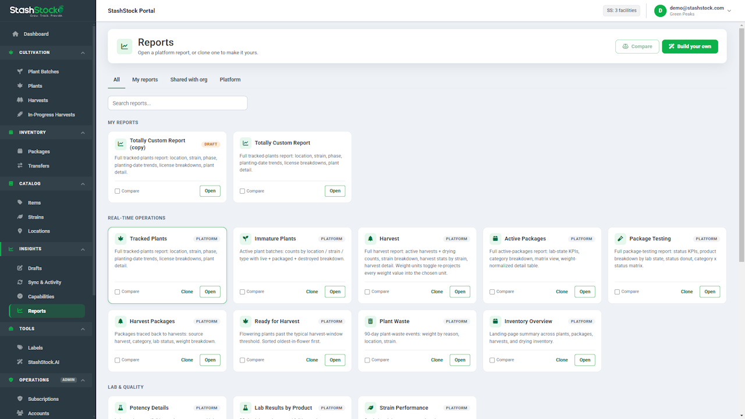This screenshot has height=419, width=745.
Task: Go to Plants in the sidebar
Action: 47,86
